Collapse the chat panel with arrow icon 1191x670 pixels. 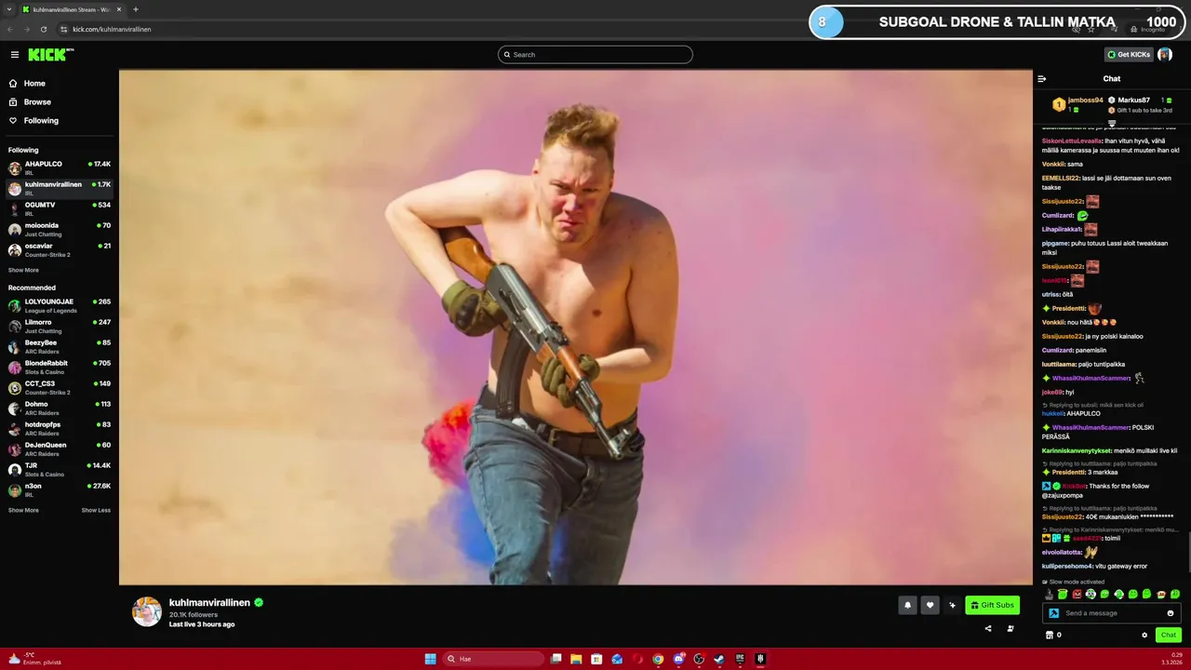[x=1042, y=79]
